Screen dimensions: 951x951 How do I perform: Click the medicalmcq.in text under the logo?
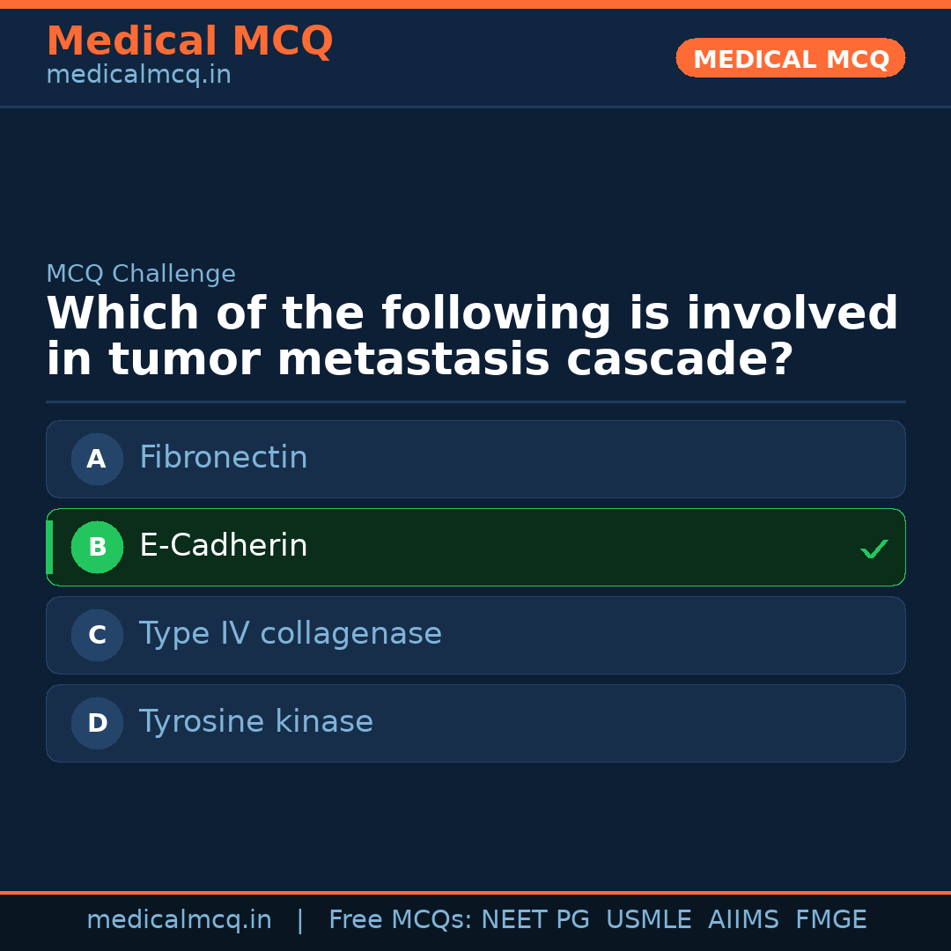[x=137, y=74]
